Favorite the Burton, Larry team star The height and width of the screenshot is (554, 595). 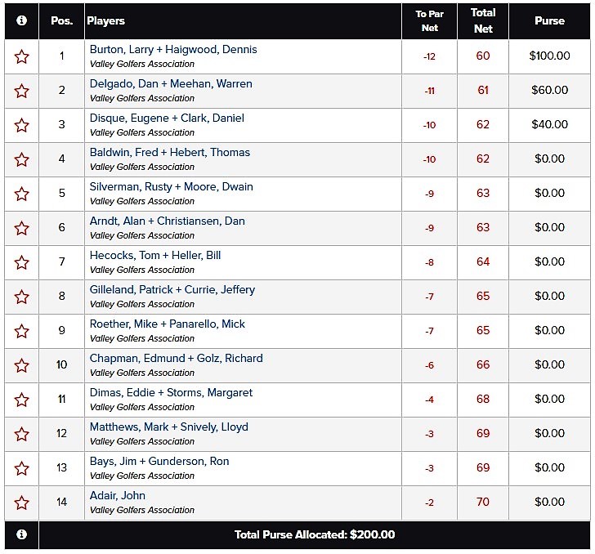pos(21,57)
